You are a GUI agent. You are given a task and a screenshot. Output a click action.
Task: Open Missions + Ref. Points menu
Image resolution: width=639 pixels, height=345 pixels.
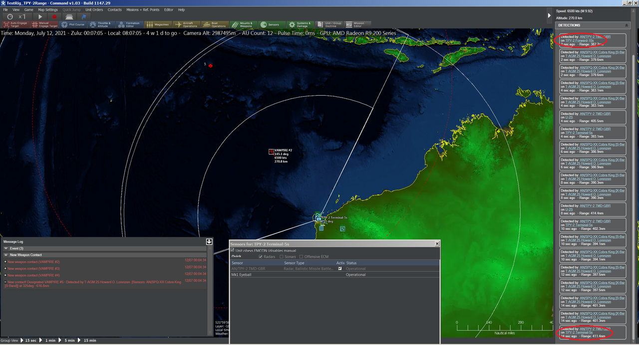point(143,9)
